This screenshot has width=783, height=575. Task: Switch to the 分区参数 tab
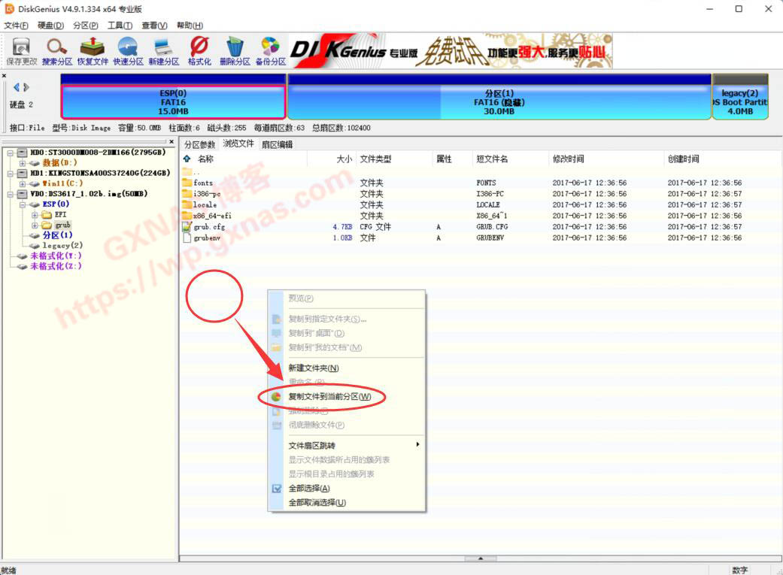coord(199,144)
